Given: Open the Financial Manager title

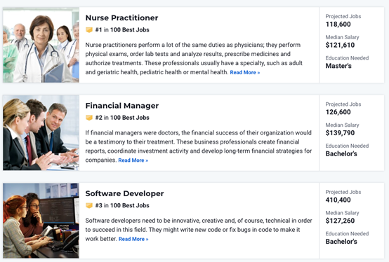Looking at the screenshot, I should [x=122, y=106].
